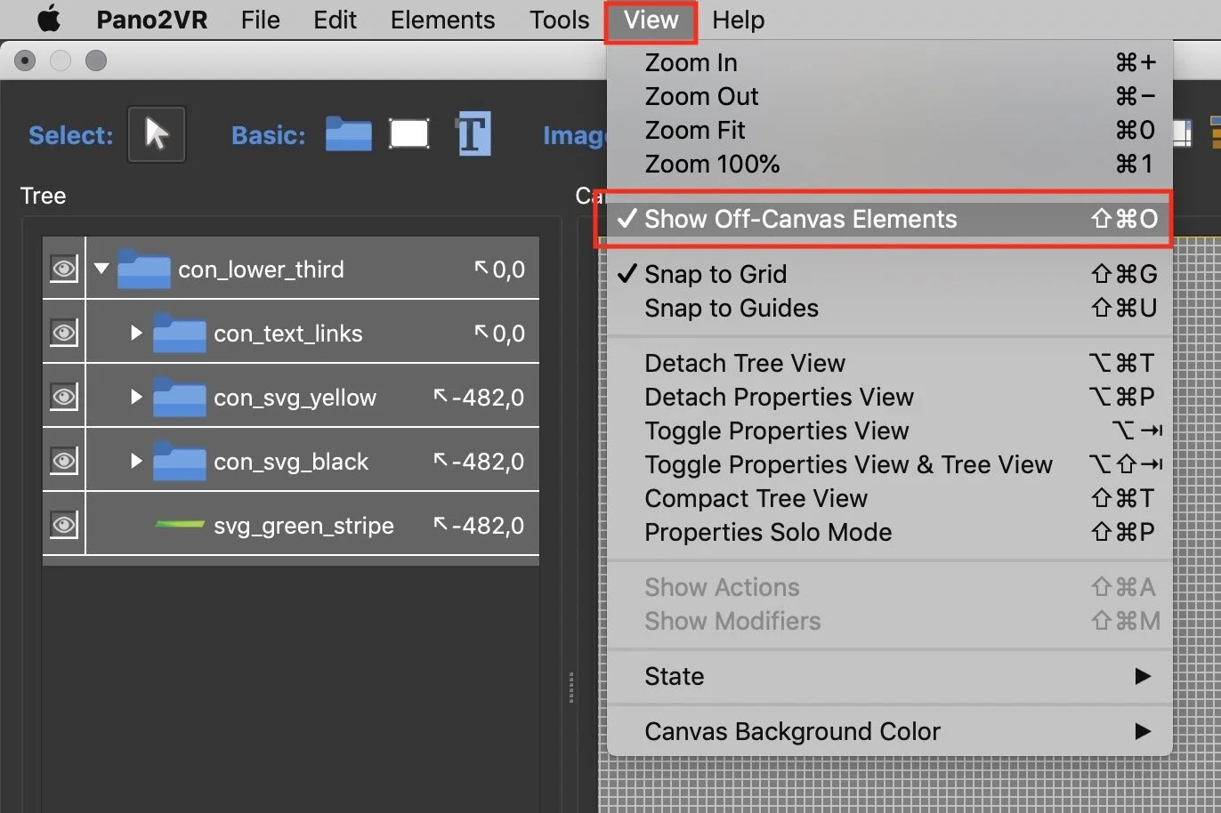Click the -482,0 position of con_svg_yellow
The width and height of the screenshot is (1221, 813).
click(x=479, y=397)
